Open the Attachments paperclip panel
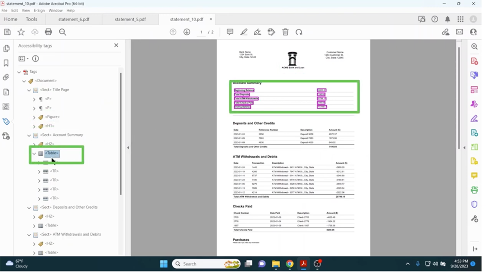Image resolution: width=491 pixels, height=277 pixels. [6, 77]
